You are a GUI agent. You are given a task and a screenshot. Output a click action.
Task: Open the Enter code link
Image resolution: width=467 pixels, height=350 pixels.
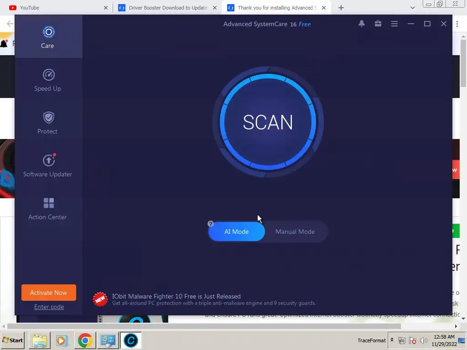coord(49,307)
